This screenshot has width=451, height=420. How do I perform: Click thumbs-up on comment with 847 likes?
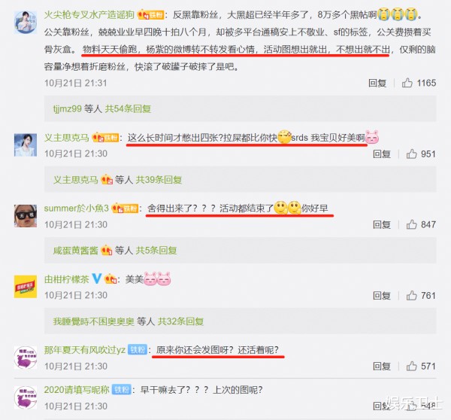click(412, 224)
